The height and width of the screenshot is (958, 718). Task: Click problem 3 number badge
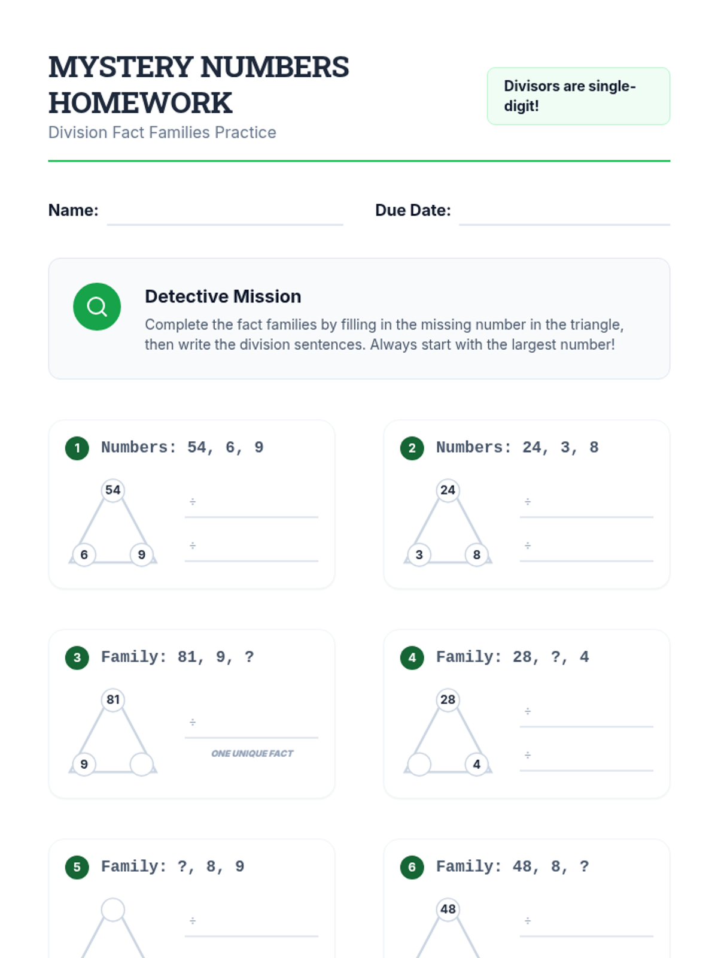tap(77, 657)
